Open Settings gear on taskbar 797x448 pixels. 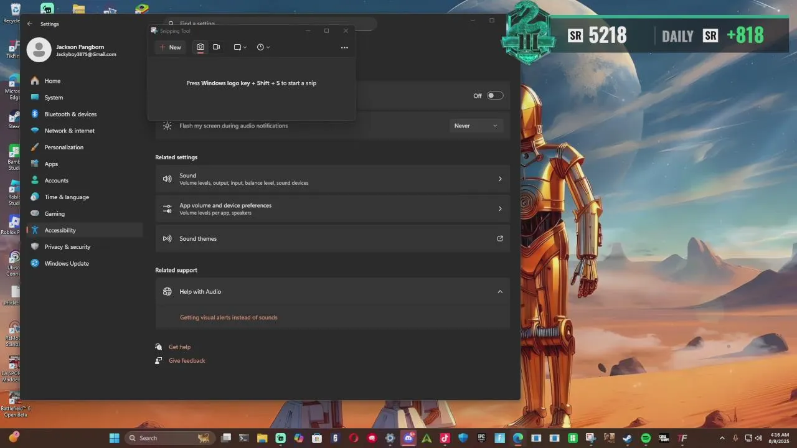coord(390,438)
